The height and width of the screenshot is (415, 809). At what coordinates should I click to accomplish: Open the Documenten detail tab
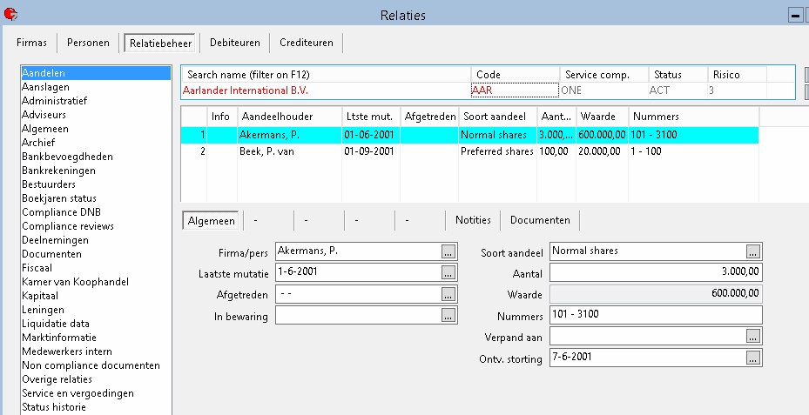tap(540, 220)
